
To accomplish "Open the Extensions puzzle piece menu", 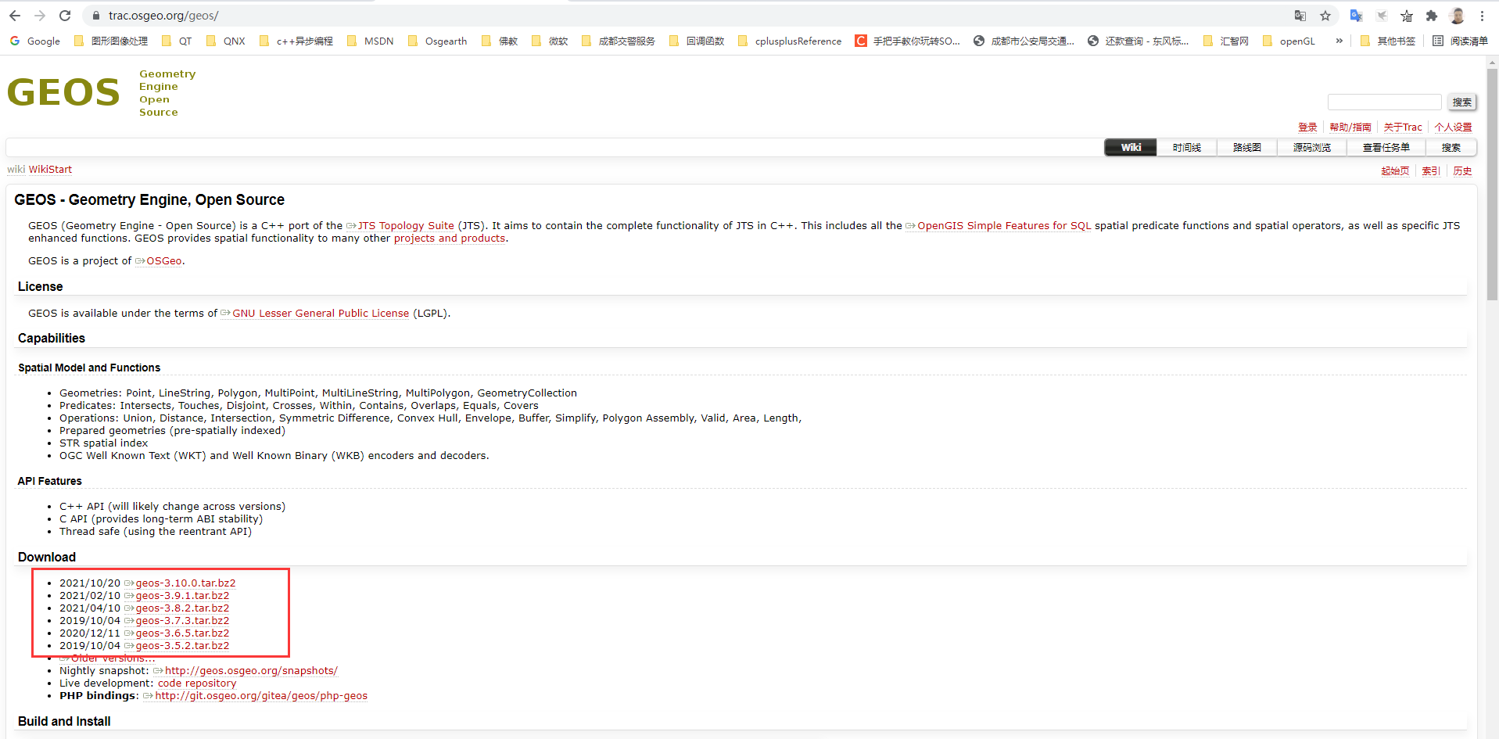I will [x=1432, y=16].
